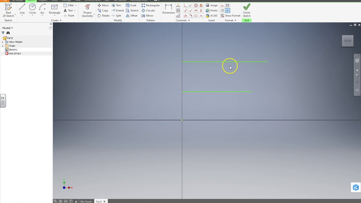Insert an ACAD file

pyautogui.click(x=212, y=16)
